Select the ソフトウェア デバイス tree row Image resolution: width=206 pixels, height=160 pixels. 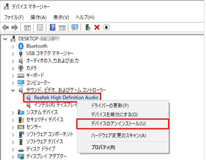tap(44, 142)
